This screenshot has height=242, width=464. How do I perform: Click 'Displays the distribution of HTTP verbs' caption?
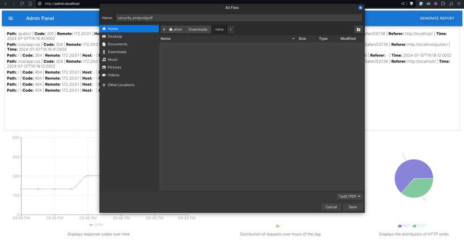click(x=414, y=234)
